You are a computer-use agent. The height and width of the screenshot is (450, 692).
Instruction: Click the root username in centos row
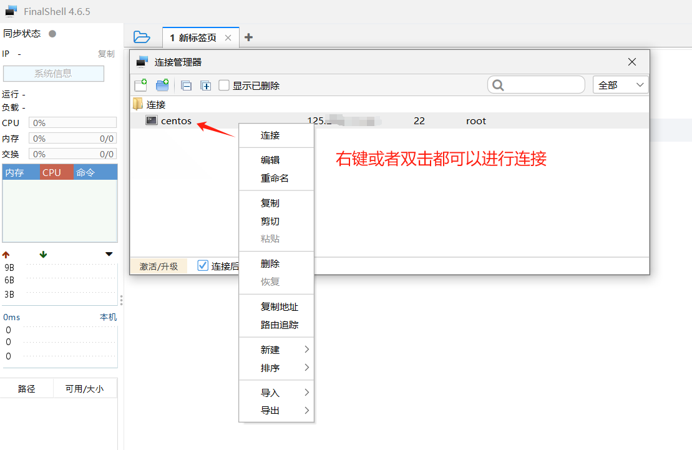(475, 121)
